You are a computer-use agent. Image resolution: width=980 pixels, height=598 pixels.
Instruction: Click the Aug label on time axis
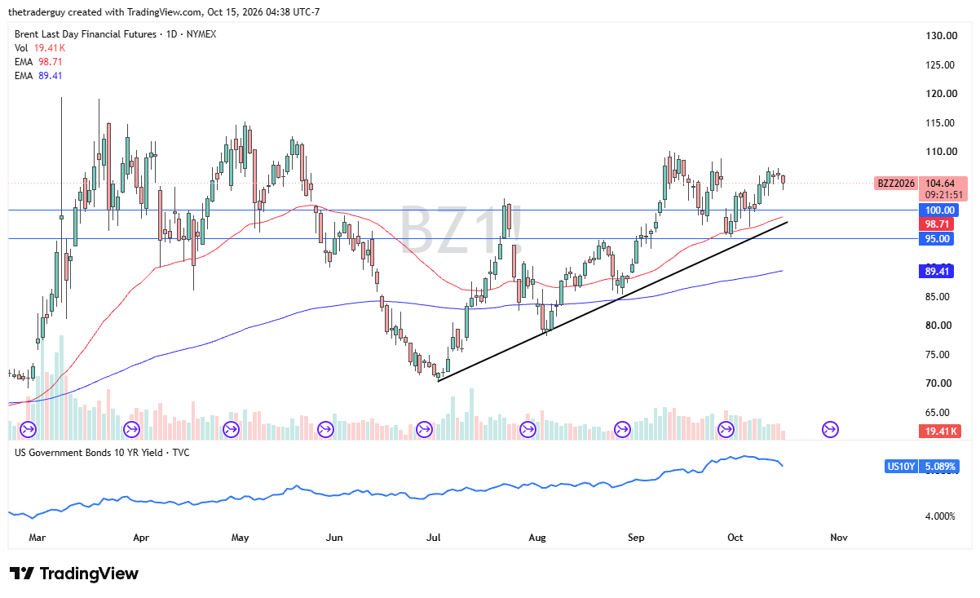pos(536,538)
